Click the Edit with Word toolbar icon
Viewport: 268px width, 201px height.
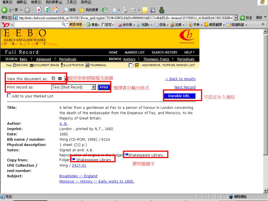[x=133, y=10]
